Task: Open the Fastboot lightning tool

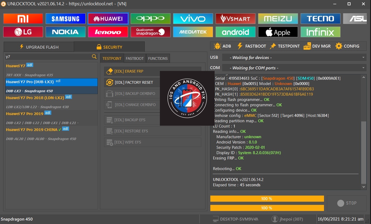Action: (x=251, y=46)
